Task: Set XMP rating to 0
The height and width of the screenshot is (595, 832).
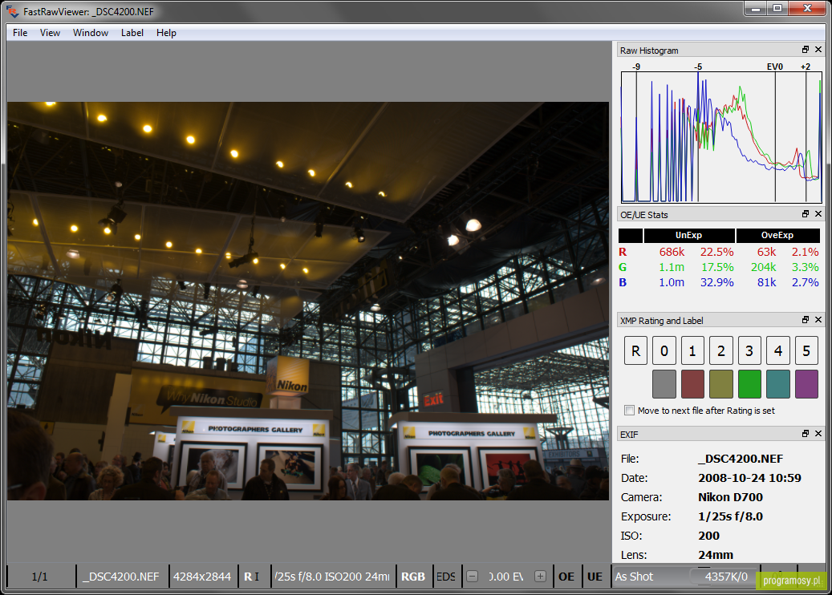Action: pyautogui.click(x=664, y=350)
